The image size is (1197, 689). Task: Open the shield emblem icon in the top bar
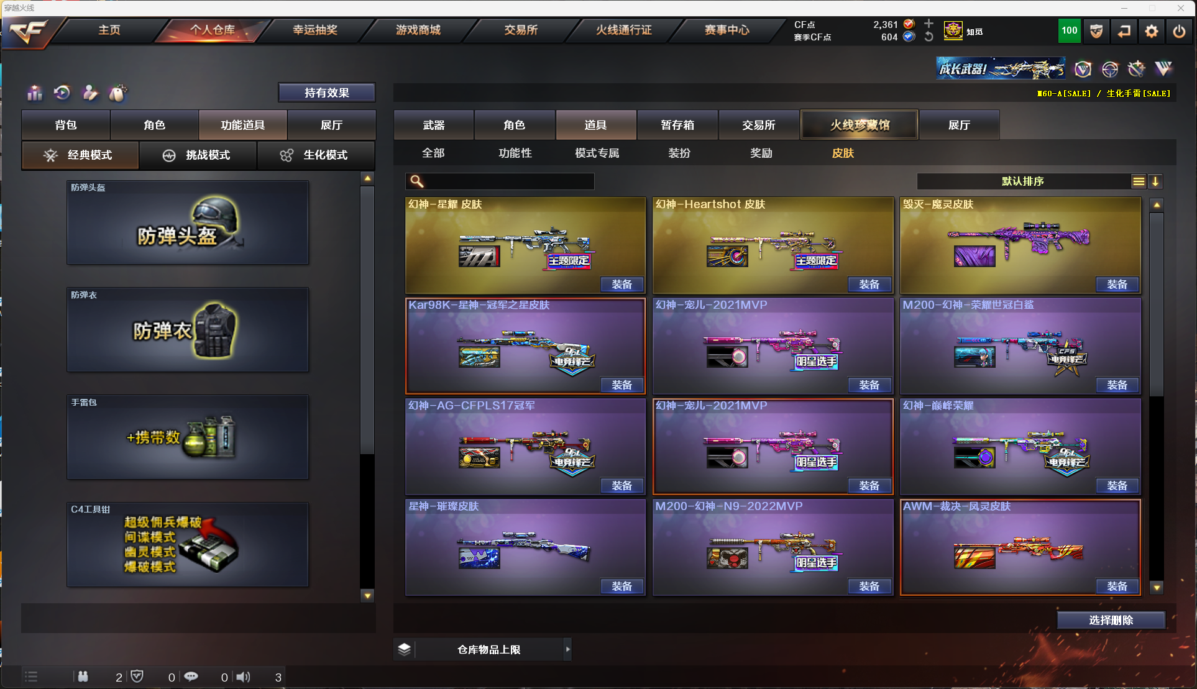[1096, 31]
